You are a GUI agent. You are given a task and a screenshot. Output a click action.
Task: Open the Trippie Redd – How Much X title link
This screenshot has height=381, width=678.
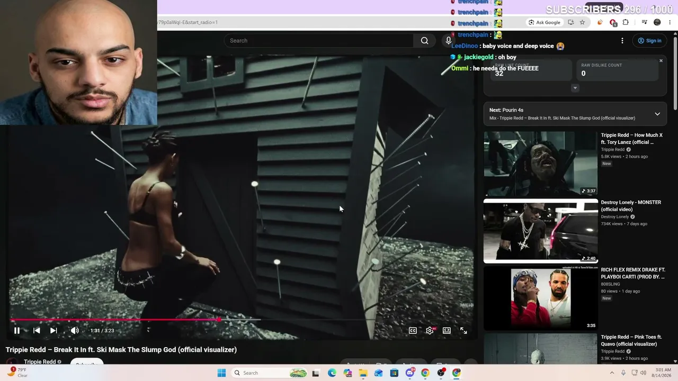click(632, 139)
